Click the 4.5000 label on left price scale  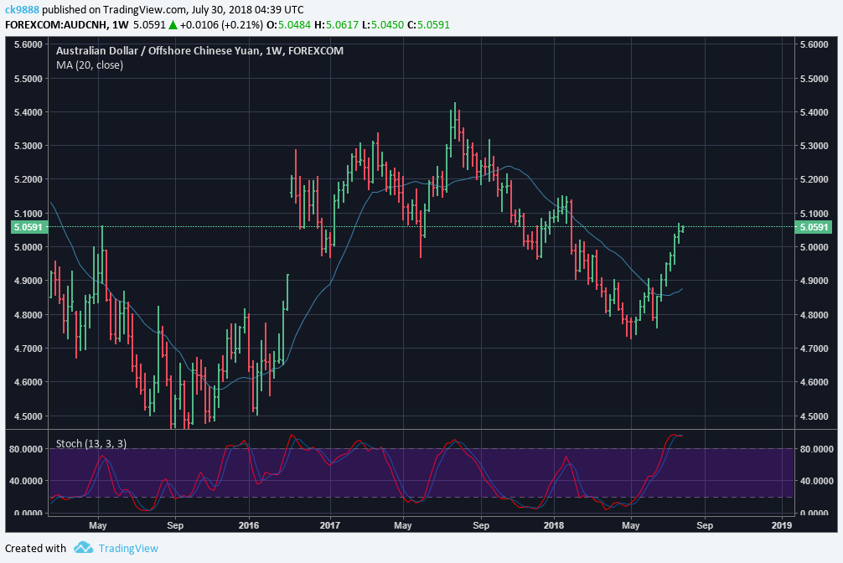[x=28, y=416]
